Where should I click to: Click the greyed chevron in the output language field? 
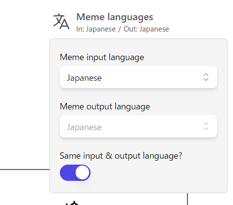click(206, 127)
